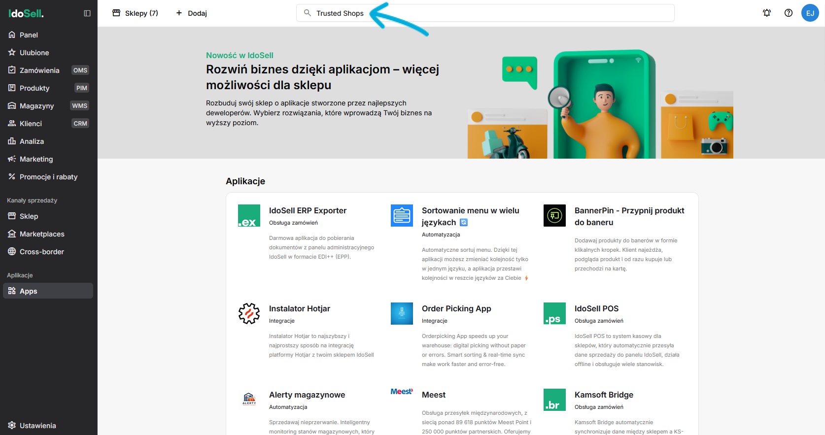Click the WMS badge next to Magazyny
Screen dimensions: 825x435
[80, 106]
